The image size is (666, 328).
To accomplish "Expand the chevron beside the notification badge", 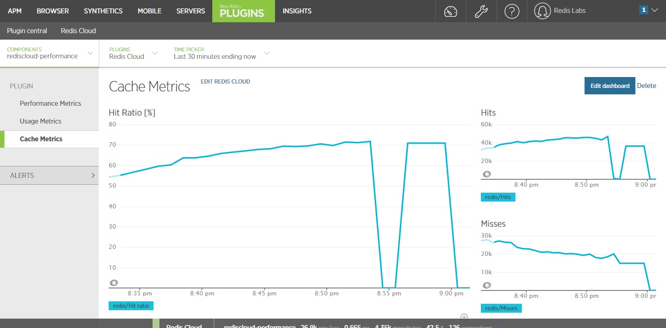I will 655,10.
